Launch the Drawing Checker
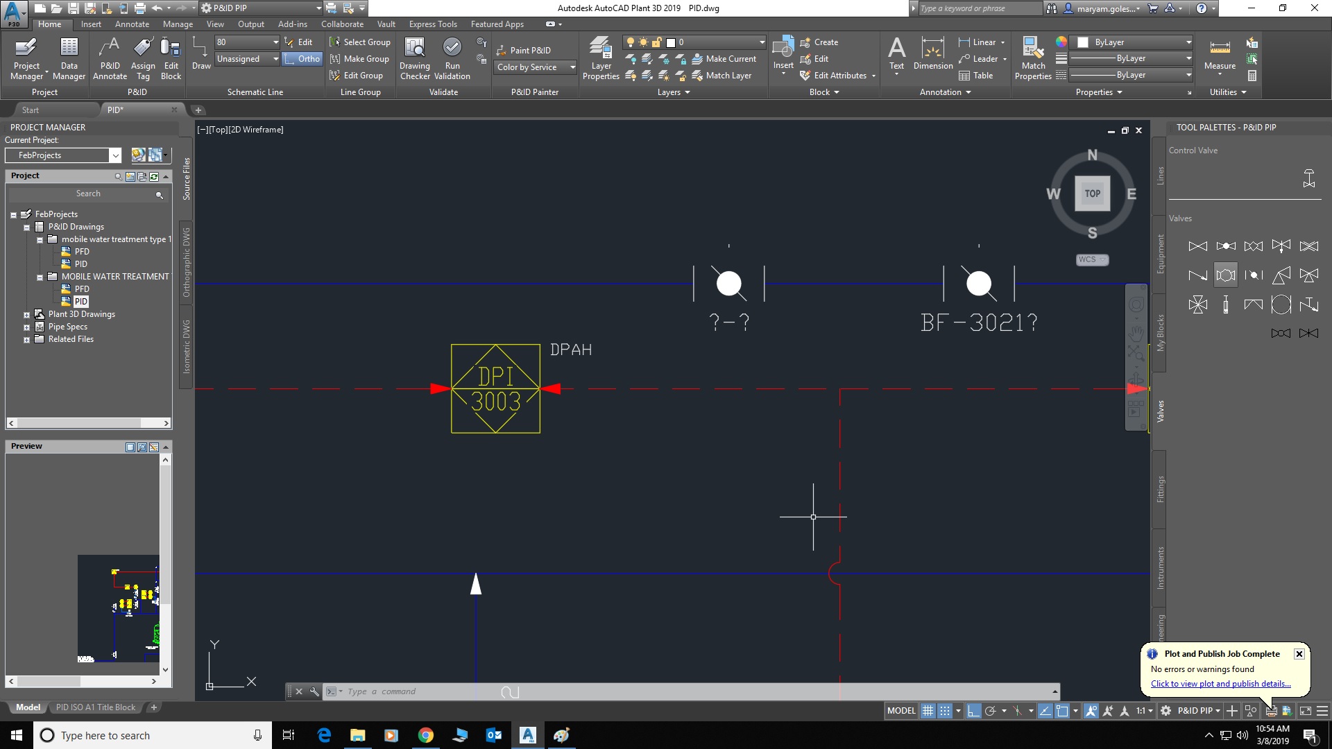 point(415,58)
